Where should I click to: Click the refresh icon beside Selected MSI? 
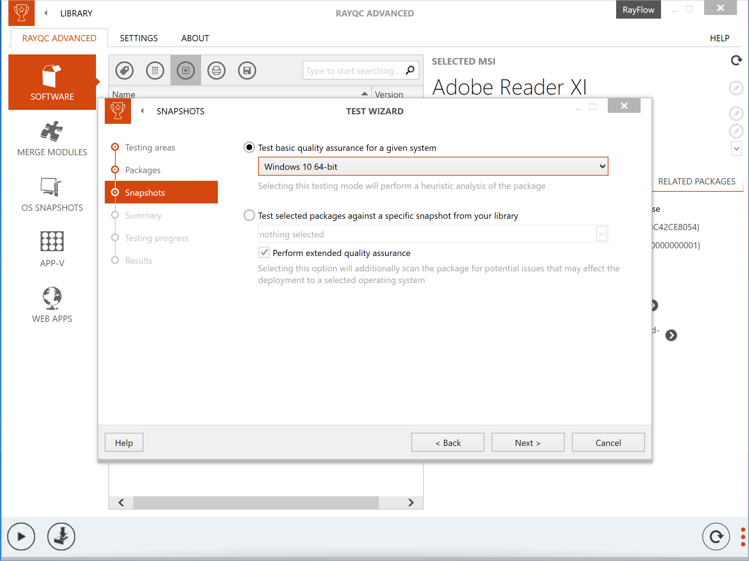736,60
